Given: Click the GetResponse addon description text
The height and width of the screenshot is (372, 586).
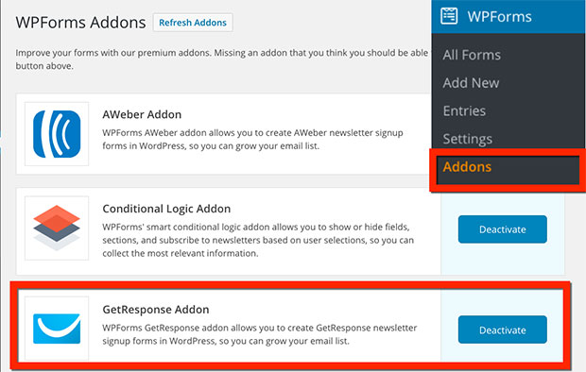Looking at the screenshot, I should 260,334.
